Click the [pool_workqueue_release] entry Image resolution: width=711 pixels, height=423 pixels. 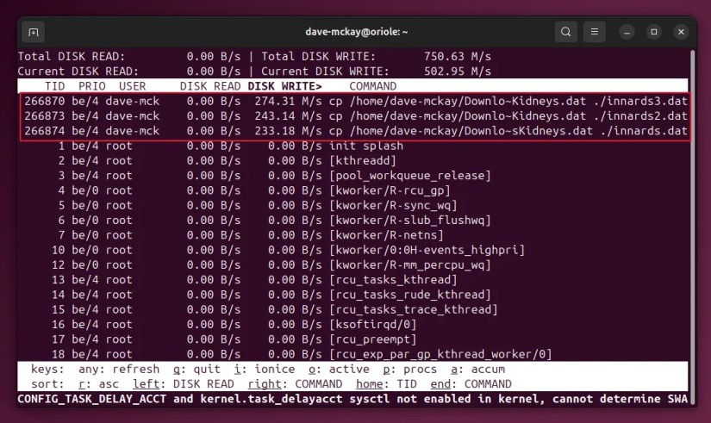click(x=410, y=176)
